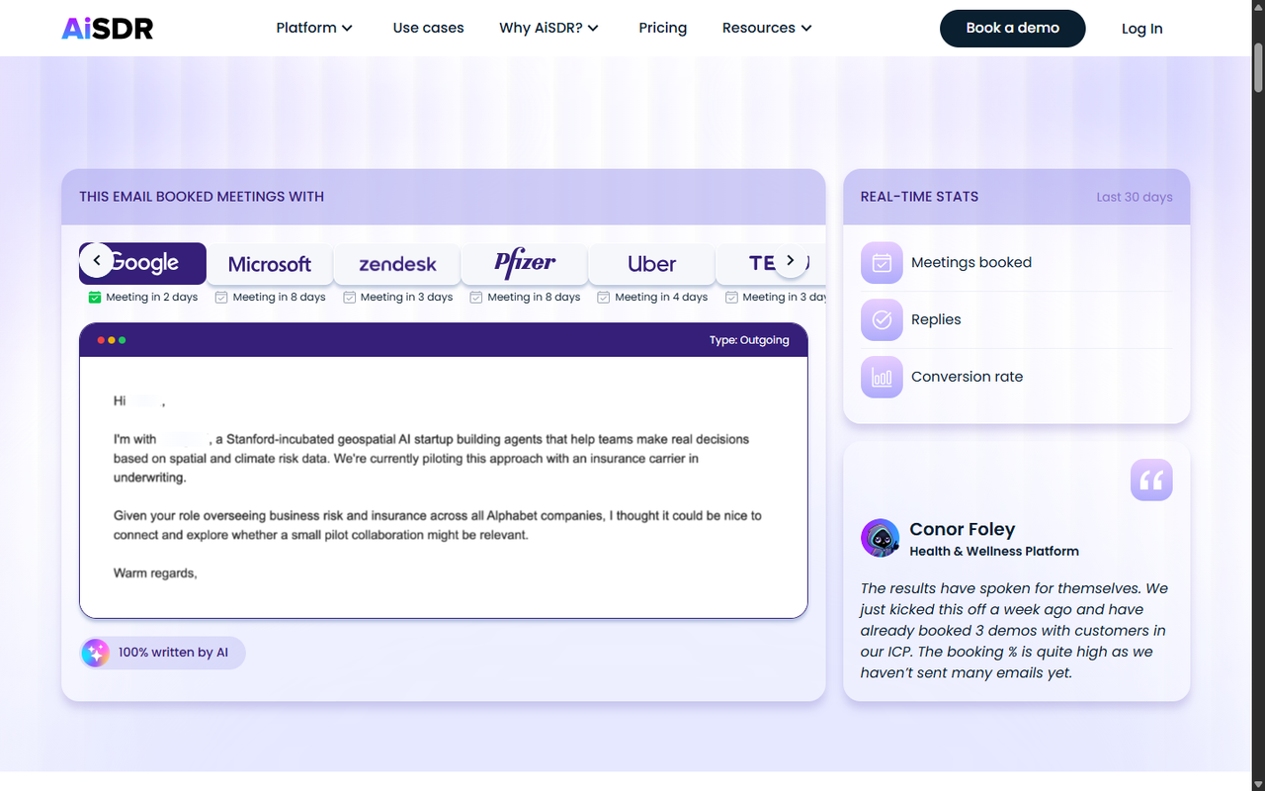Click the Conversion rate chart icon
1265x791 pixels.
[882, 377]
